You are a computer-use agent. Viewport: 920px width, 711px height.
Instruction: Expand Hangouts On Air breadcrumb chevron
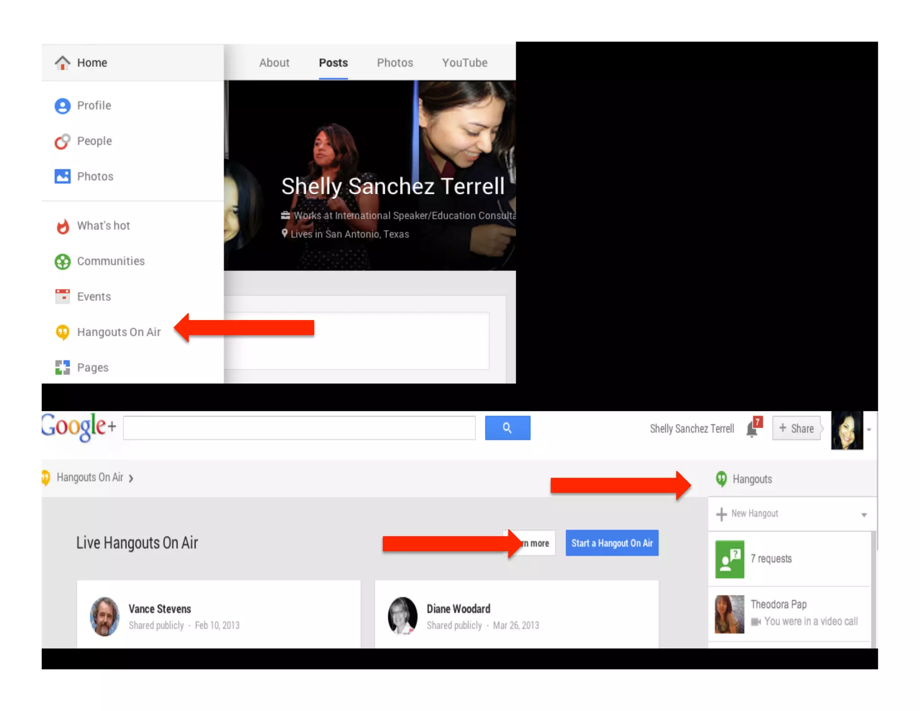point(131,478)
